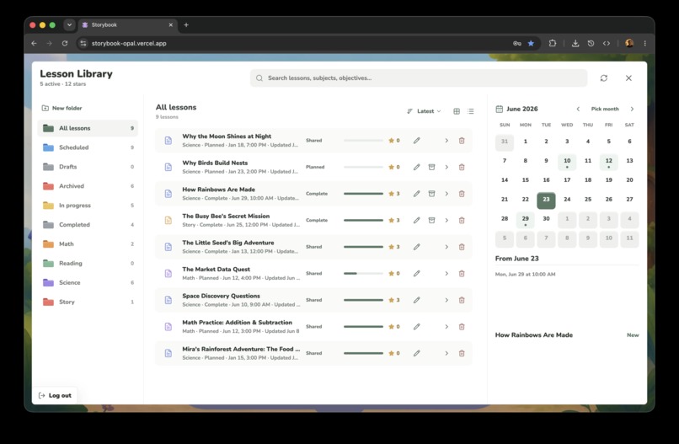Delete The Little Seed's Big Adventure lesson
The height and width of the screenshot is (444, 679).
[x=462, y=247]
